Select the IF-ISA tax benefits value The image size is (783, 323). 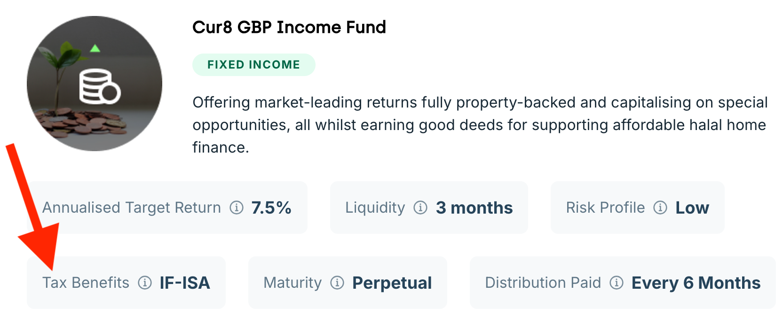pos(185,283)
